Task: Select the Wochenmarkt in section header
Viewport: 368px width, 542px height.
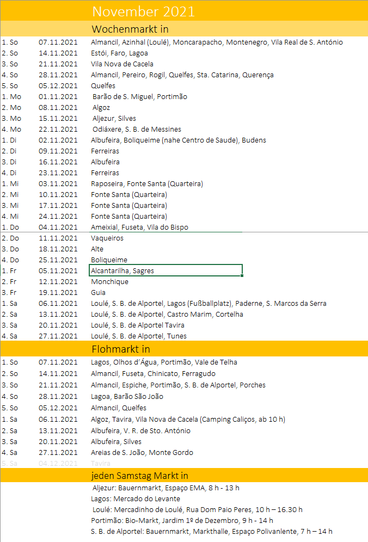Action: tap(133, 29)
